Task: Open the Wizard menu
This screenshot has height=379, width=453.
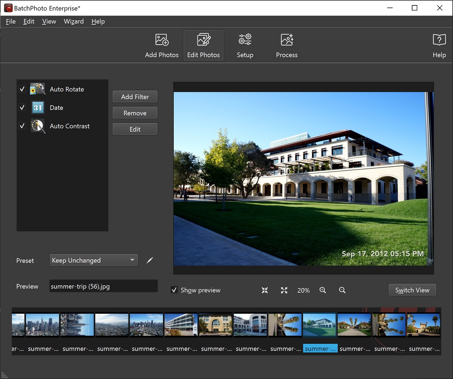Action: (74, 21)
